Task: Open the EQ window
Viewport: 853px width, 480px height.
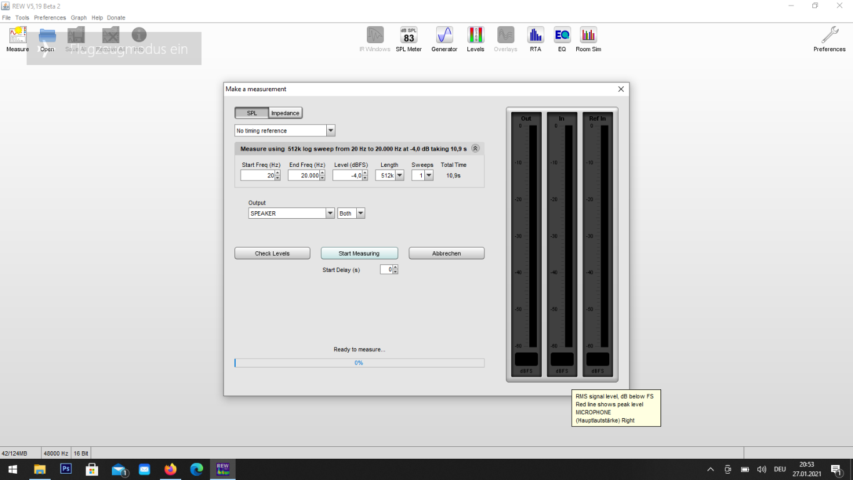Action: click(562, 39)
